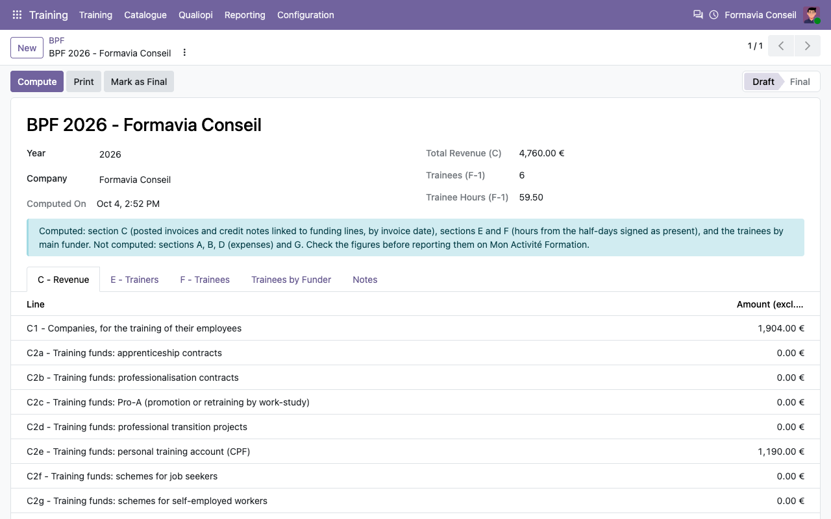831x519 pixels.
Task: Switch to the F - Trainees tab
Action: pos(205,280)
